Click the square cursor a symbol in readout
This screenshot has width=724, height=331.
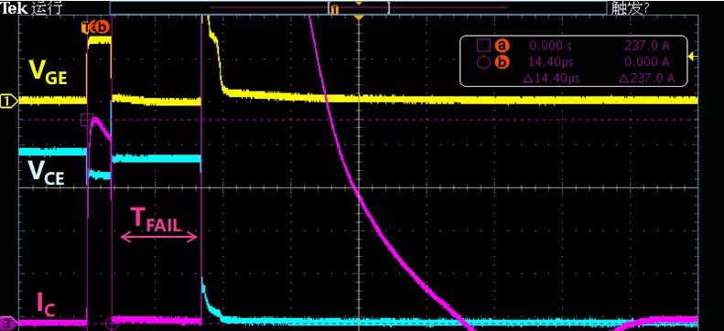[483, 45]
